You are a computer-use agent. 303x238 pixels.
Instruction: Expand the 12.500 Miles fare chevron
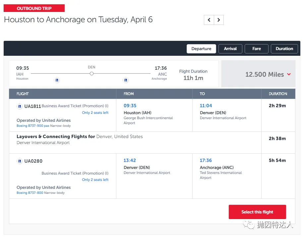click(289, 74)
